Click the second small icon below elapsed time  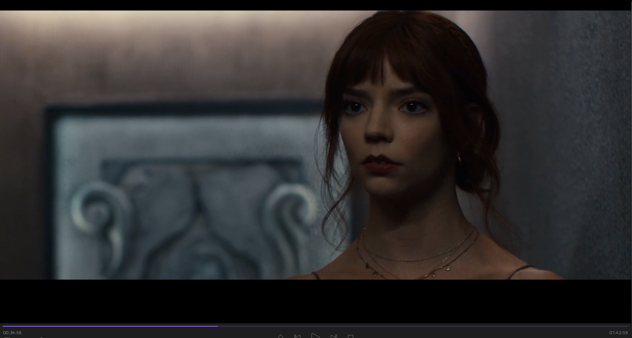click(x=41, y=337)
